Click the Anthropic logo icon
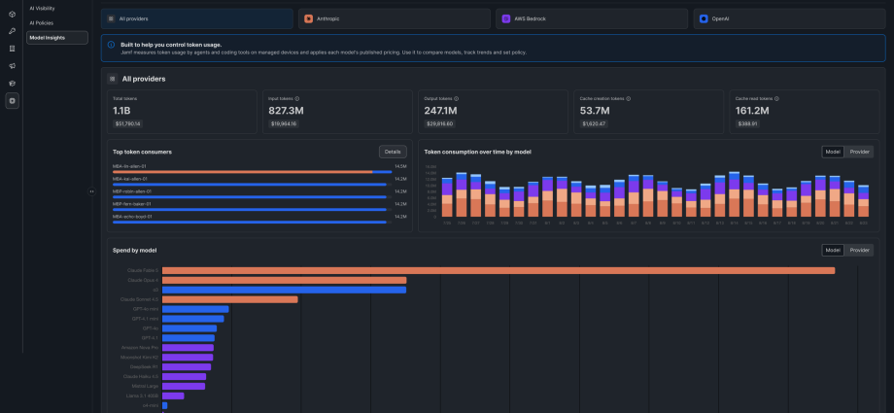Viewport: 894px width, 413px height. [308, 18]
